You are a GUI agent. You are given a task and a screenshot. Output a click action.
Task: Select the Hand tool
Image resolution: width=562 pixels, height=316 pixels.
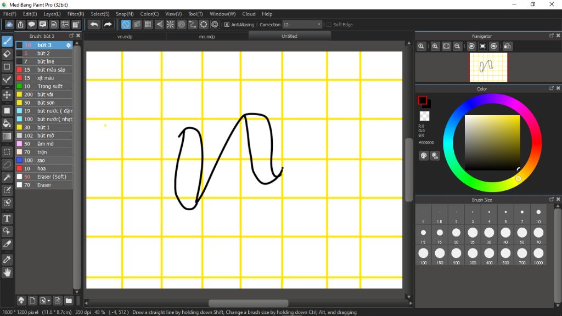7,273
